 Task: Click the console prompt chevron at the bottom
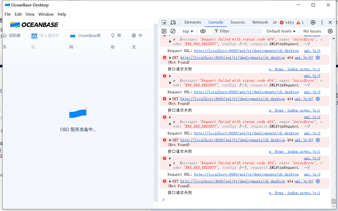point(164,200)
